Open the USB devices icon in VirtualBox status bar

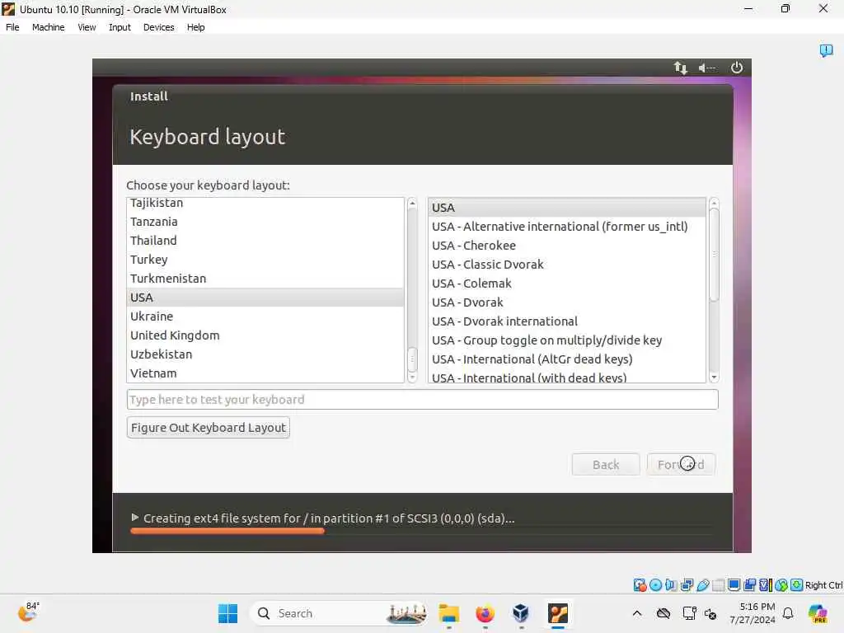702,585
